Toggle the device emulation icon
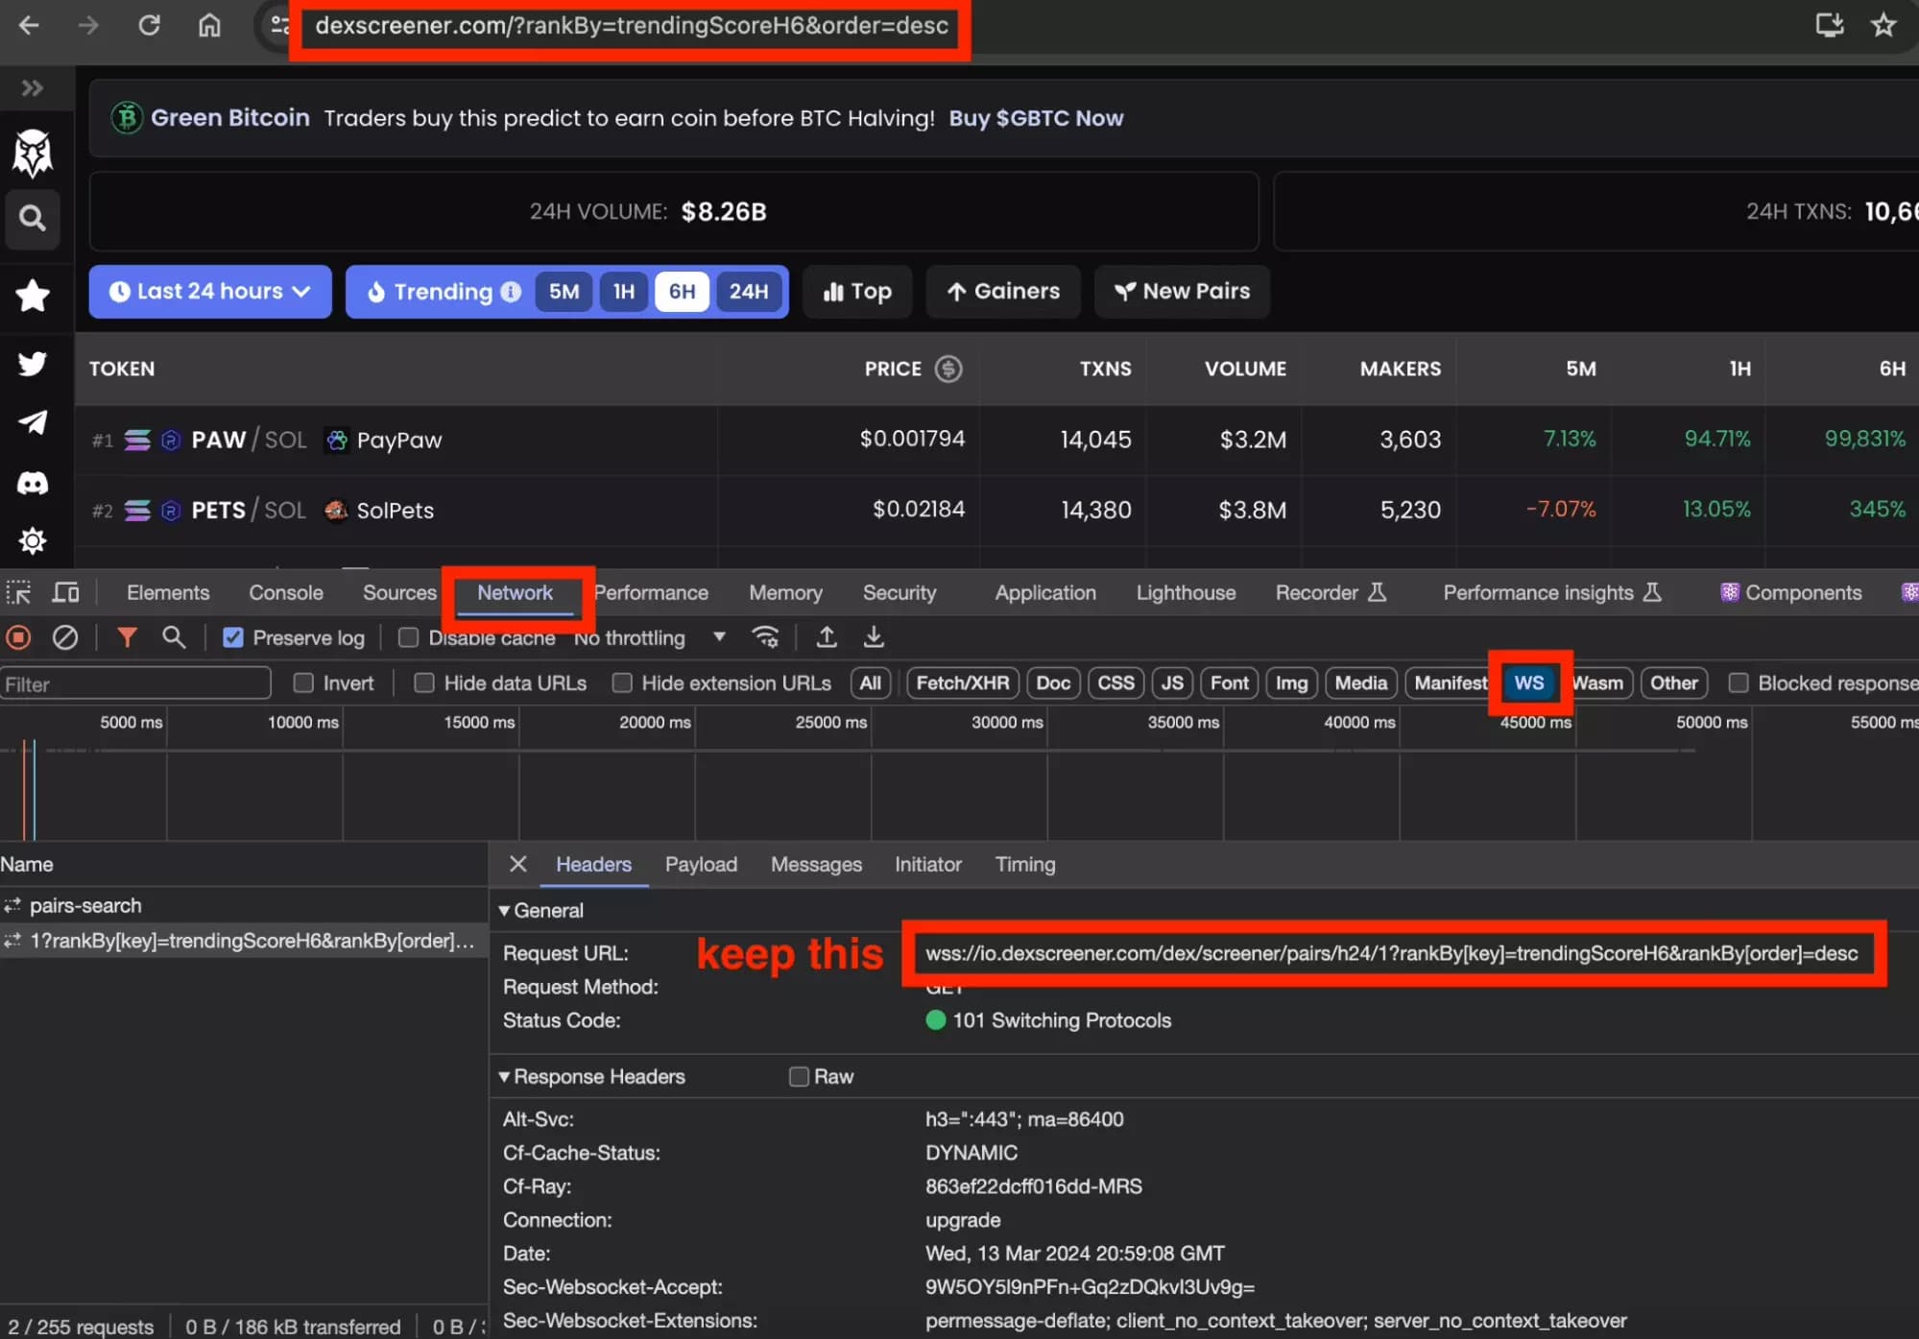This screenshot has width=1919, height=1339. click(x=65, y=592)
